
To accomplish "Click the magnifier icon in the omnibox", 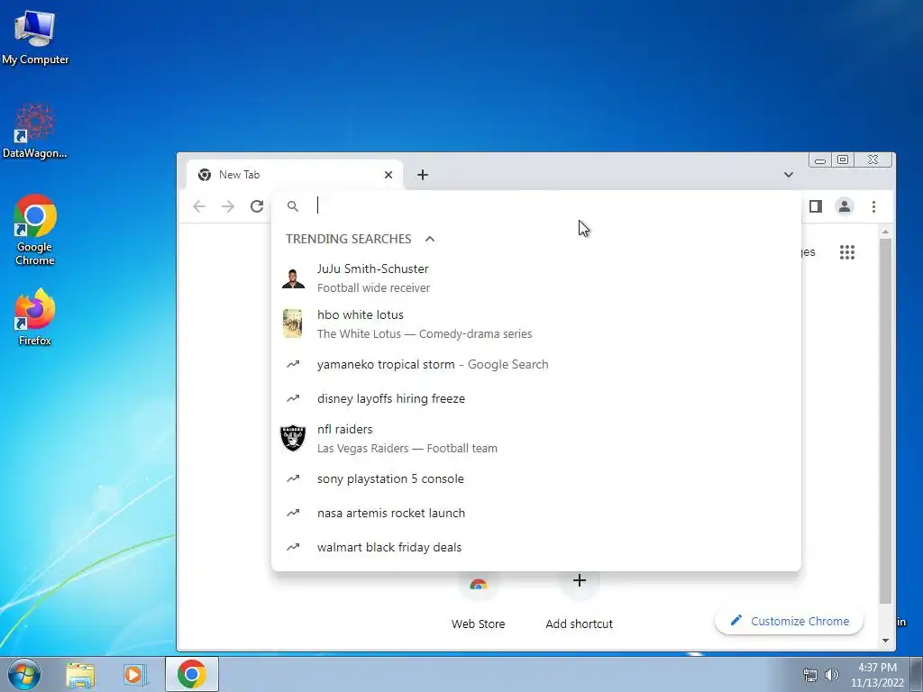I will coord(293,206).
